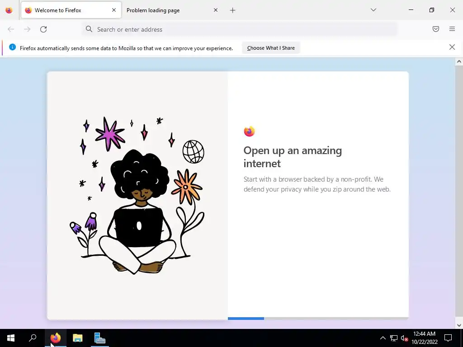Click Choose What I Share button
The width and height of the screenshot is (463, 347).
[x=271, y=48]
